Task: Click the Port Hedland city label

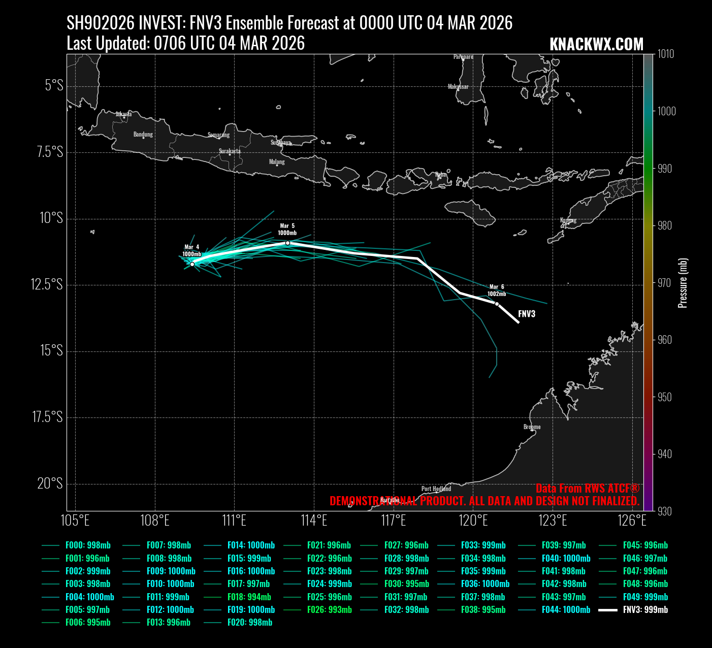Action: click(436, 489)
